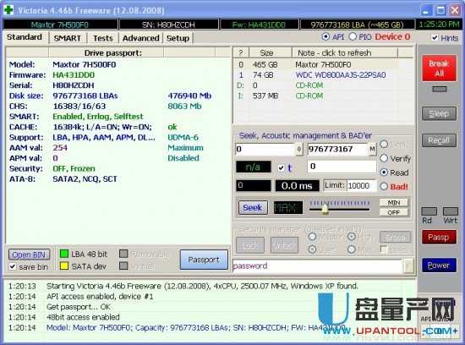Click the Seek button
465x345 pixels.
click(x=253, y=207)
